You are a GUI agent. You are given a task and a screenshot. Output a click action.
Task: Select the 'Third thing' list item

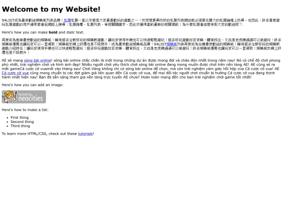[20, 126]
